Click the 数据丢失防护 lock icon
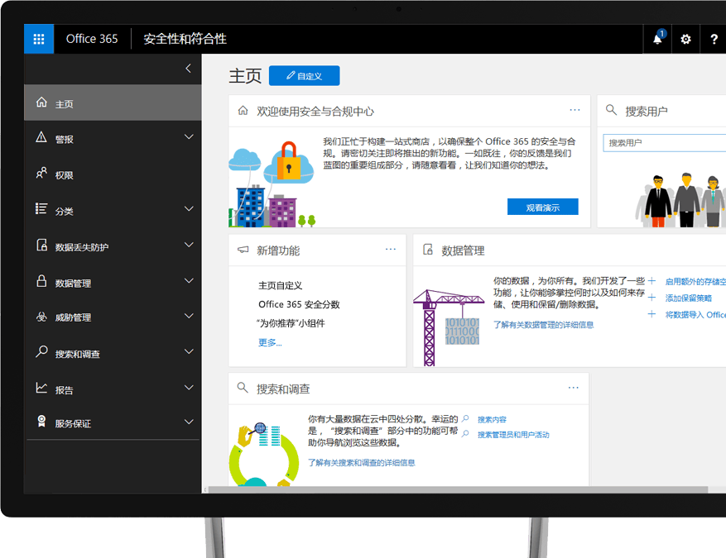The image size is (726, 558). coord(40,246)
